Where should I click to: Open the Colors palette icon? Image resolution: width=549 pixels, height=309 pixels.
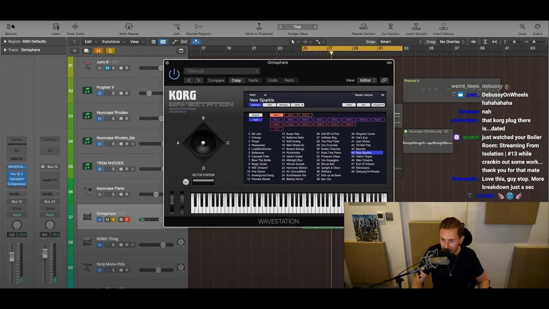(537, 27)
